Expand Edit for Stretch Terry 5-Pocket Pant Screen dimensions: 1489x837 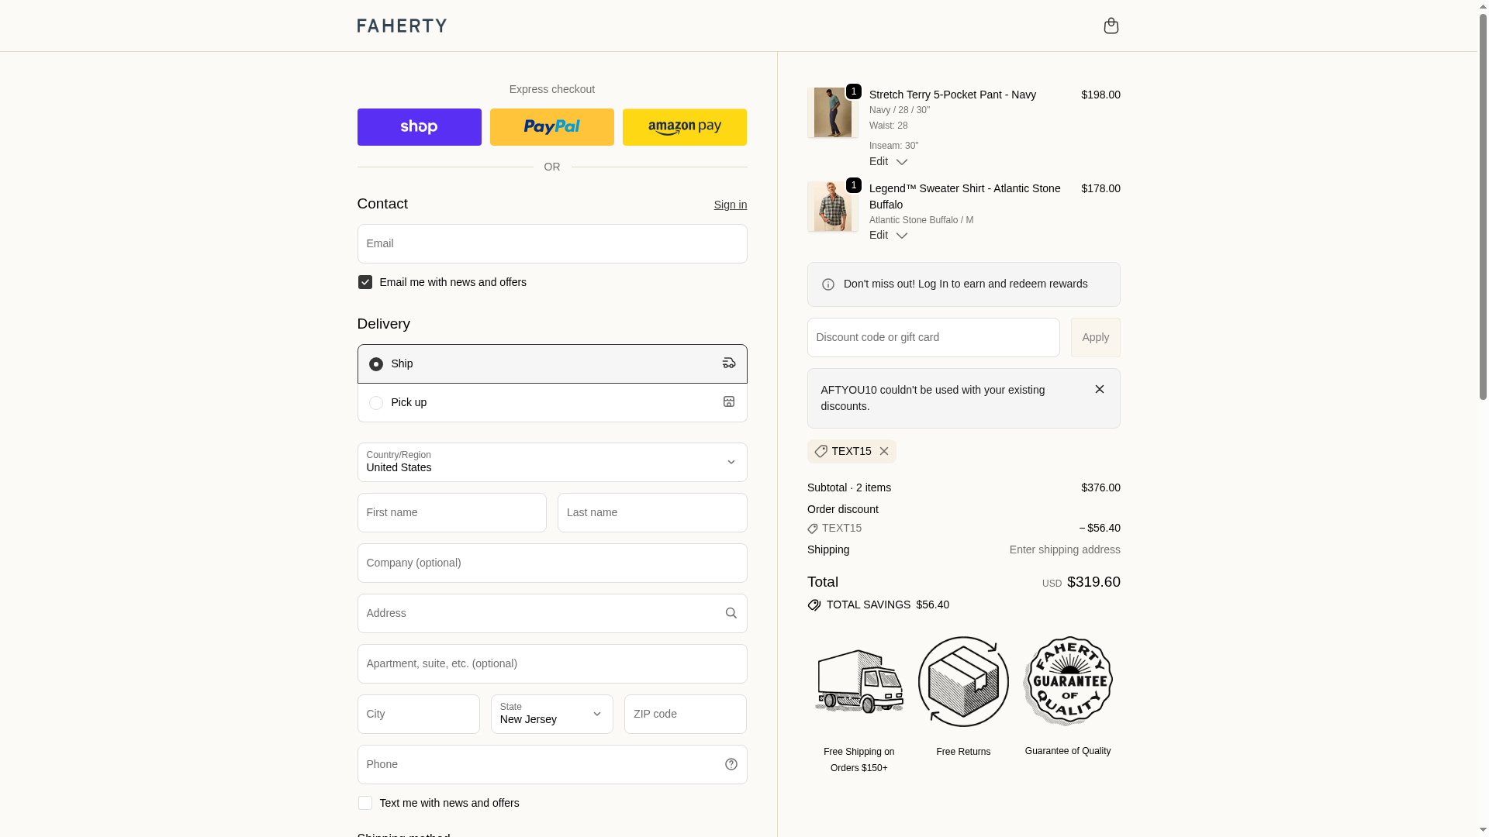[x=888, y=161]
